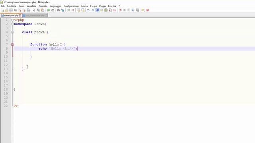Toggle synchronized horizontal scrolling
Viewport: 255px width, 143px height.
pyautogui.click(x=83, y=10)
